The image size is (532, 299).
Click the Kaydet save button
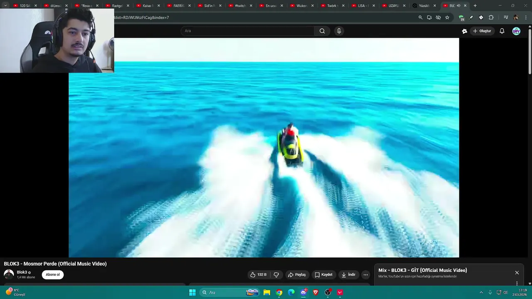pyautogui.click(x=323, y=274)
